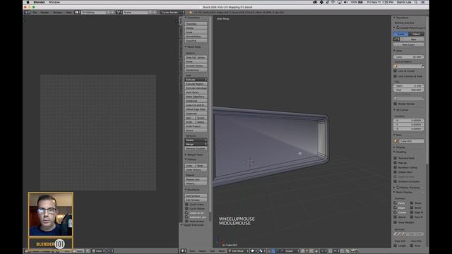The image size is (452, 254).
Task: Open the 3D view editor type icon
Action: [184, 251]
